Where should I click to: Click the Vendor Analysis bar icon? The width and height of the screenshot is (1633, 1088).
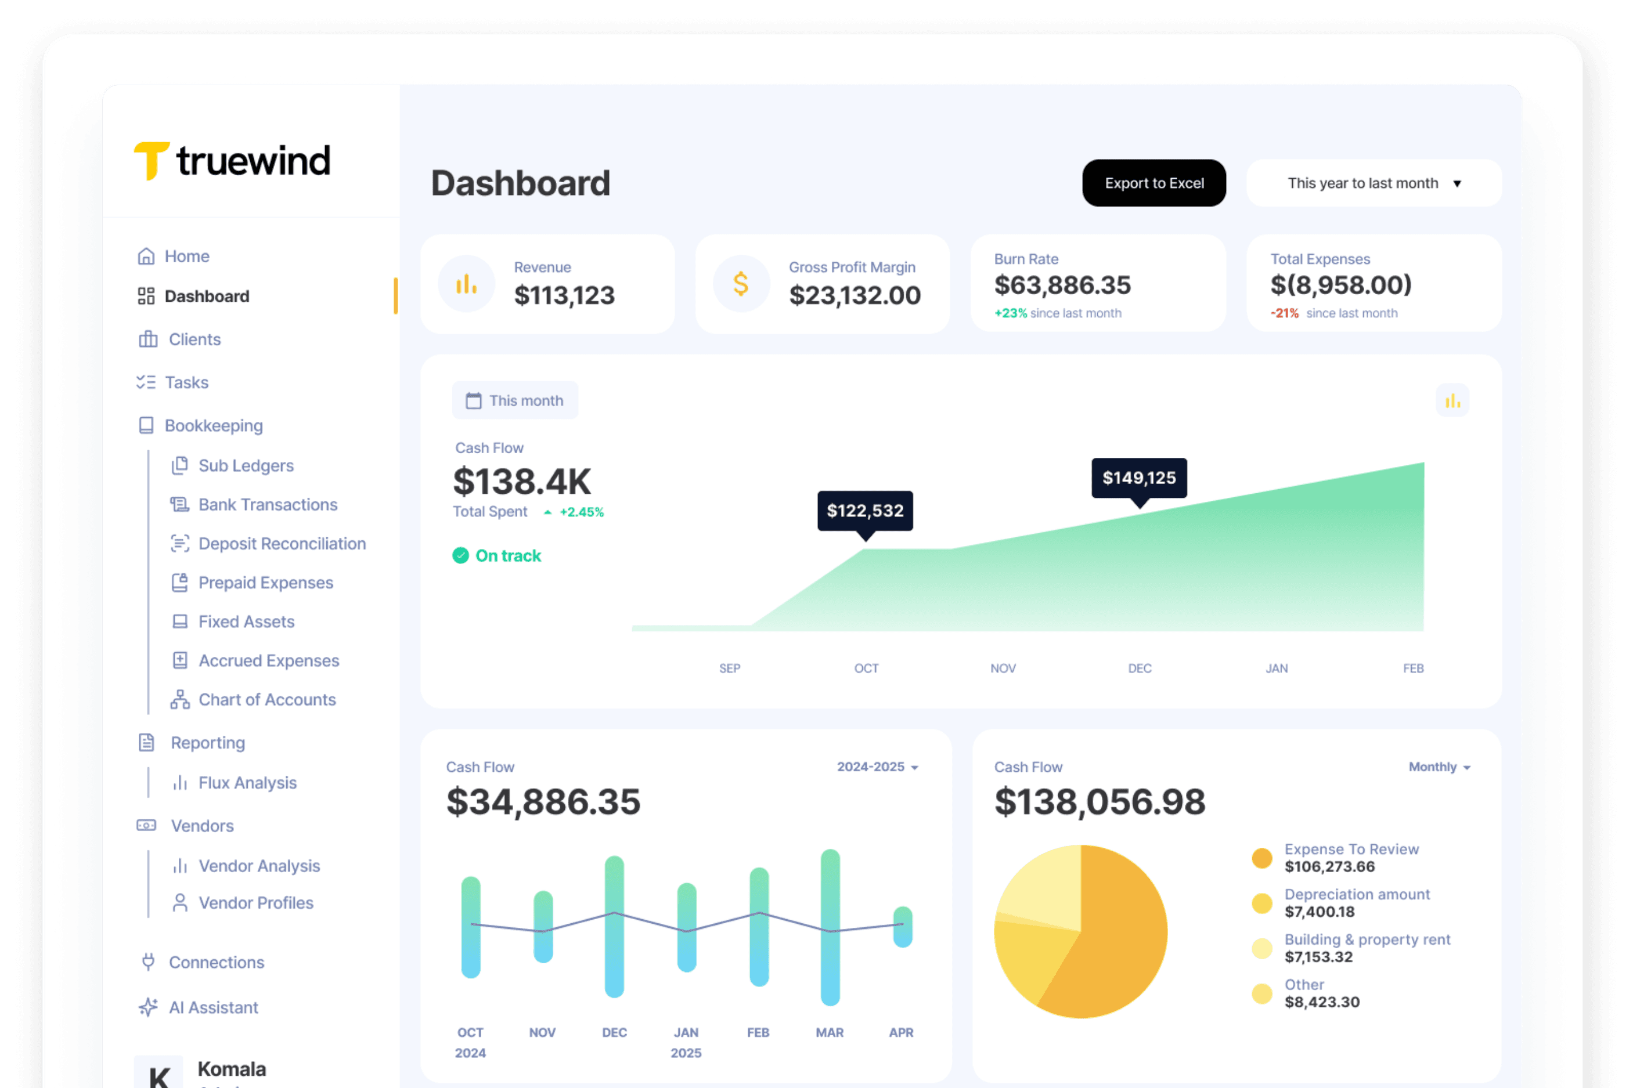coord(180,866)
